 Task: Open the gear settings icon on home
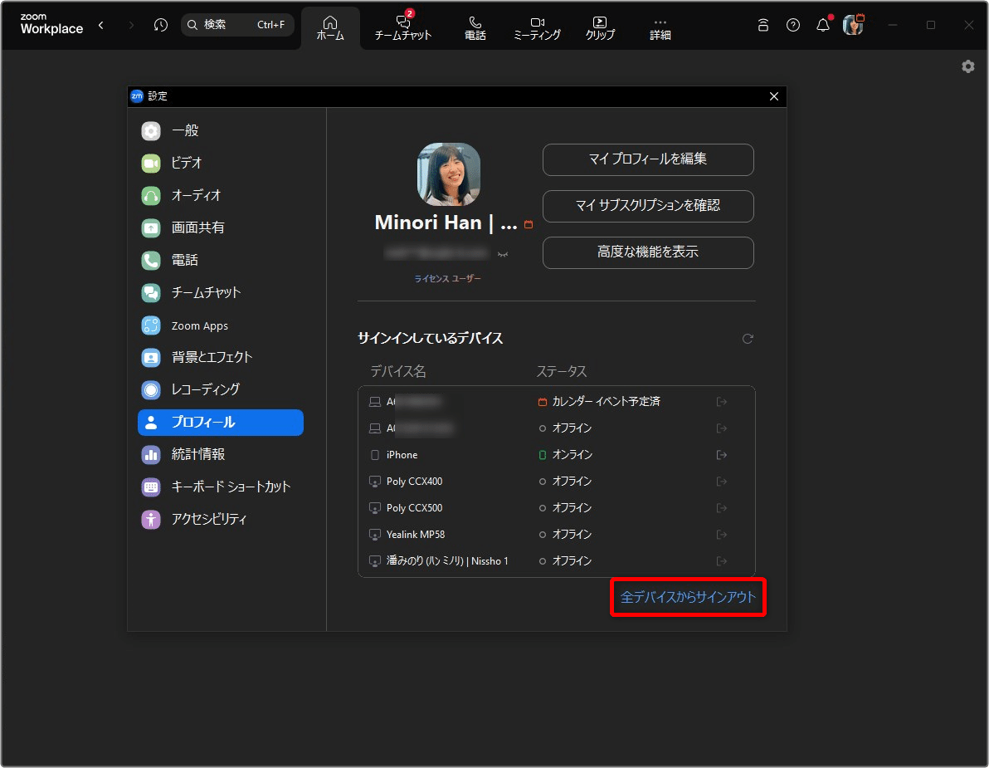(x=968, y=67)
